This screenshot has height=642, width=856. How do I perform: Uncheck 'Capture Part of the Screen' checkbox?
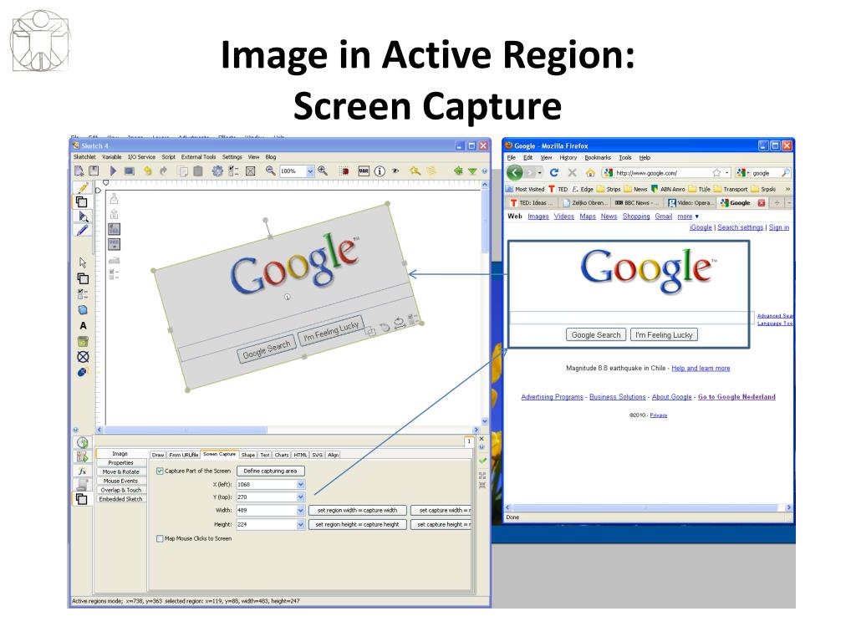160,471
